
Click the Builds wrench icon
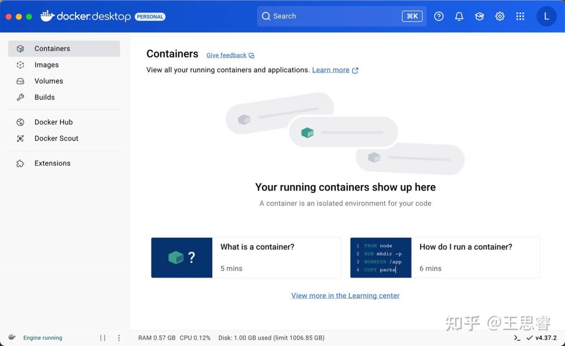click(20, 97)
